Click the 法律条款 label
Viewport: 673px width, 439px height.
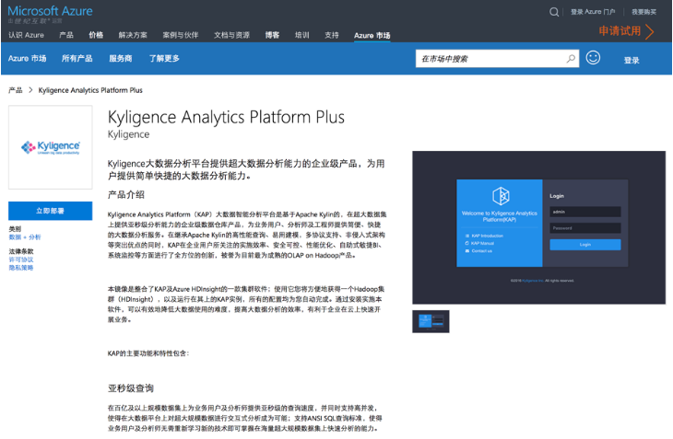(x=21, y=251)
